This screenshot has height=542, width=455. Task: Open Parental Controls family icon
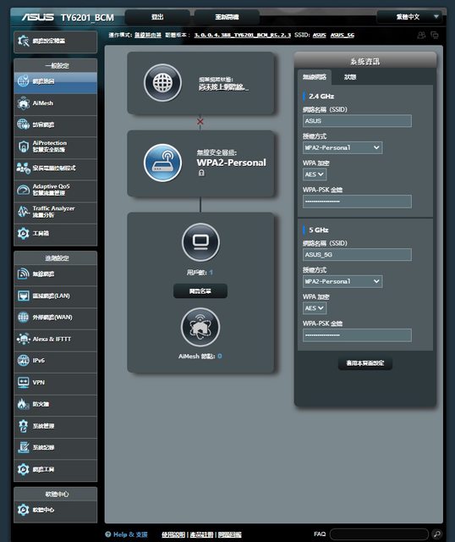click(x=23, y=169)
